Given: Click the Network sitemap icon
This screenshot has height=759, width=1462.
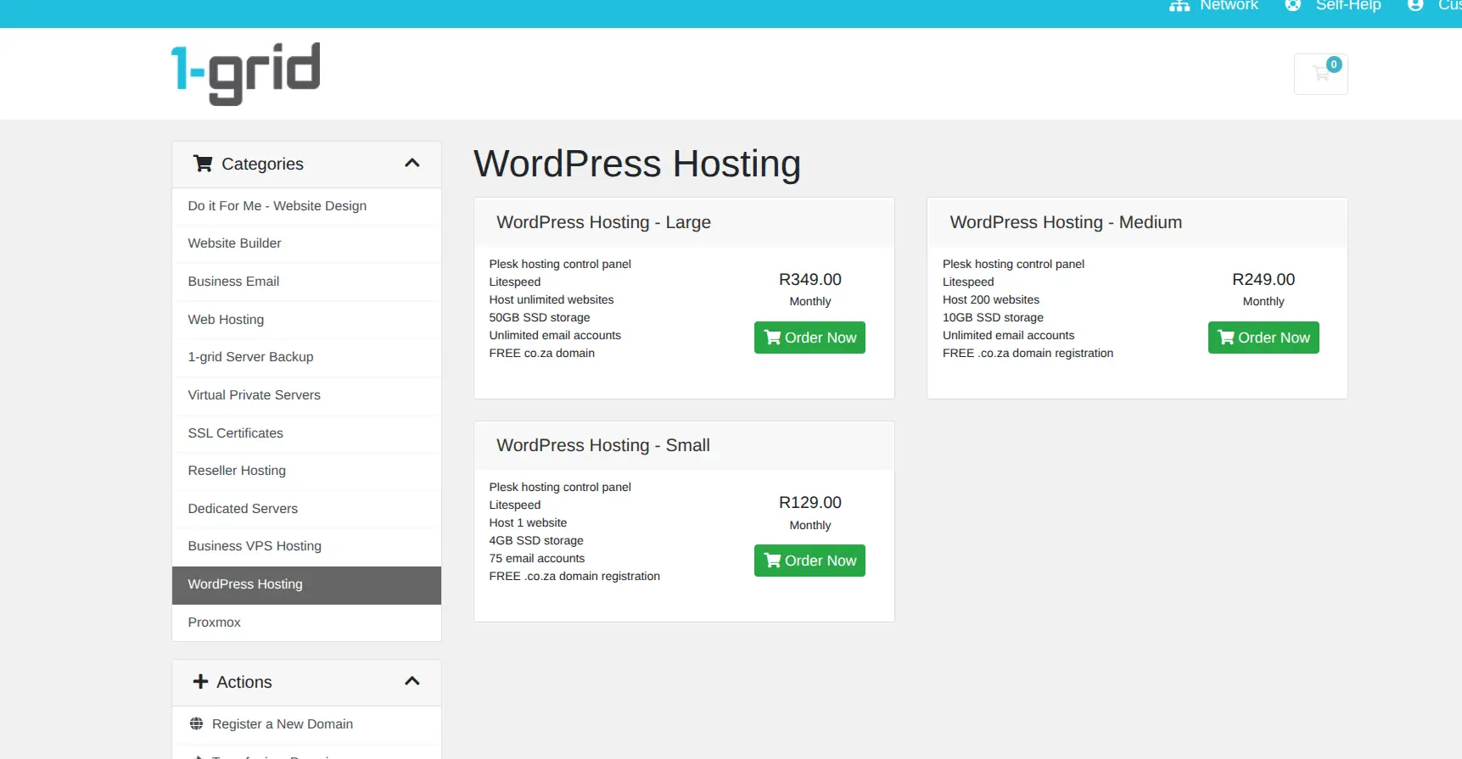Looking at the screenshot, I should pos(1179,5).
